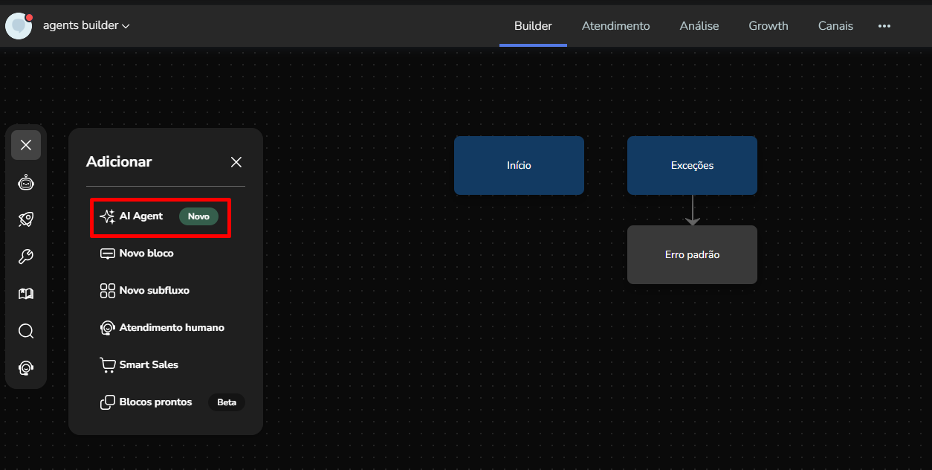Click the headset support icon in sidebar
The height and width of the screenshot is (470, 932).
pos(26,368)
